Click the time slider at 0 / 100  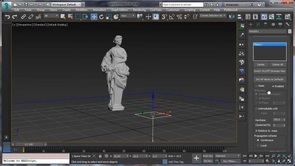[29, 144]
